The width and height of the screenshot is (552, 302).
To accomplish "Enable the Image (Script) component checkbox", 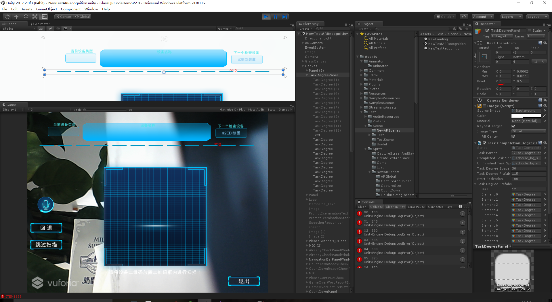I will (484, 106).
